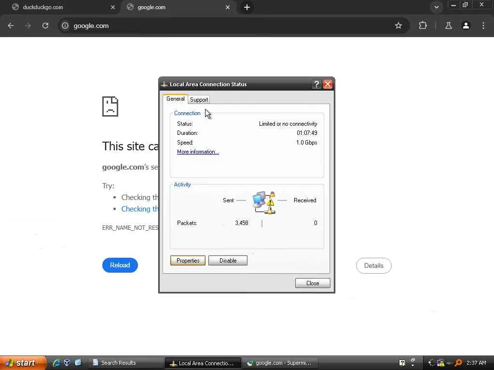Click the orange magnifier tray icon
The height and width of the screenshot is (370, 494).
[458, 363]
